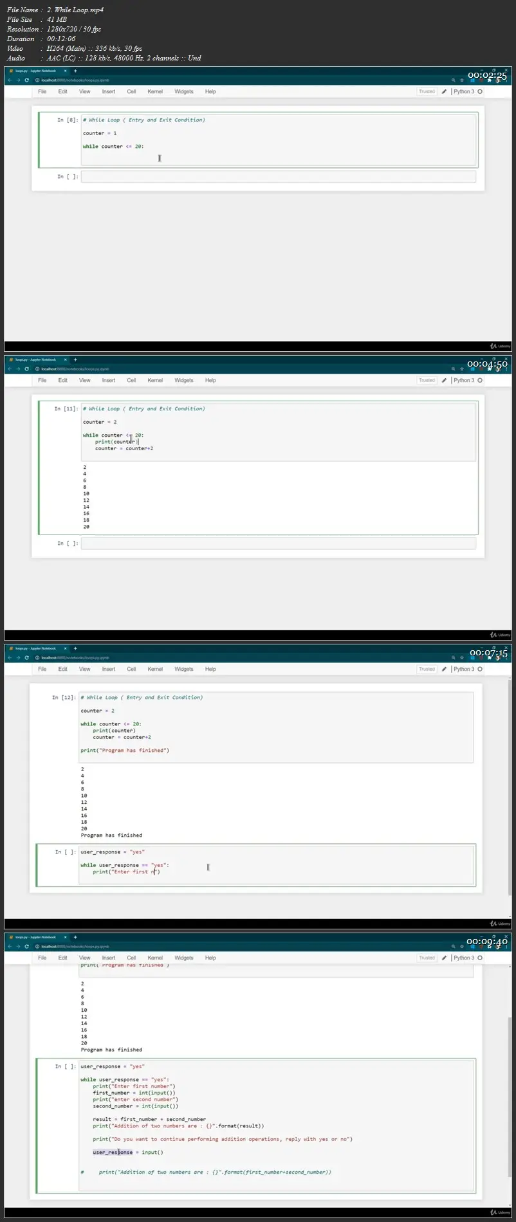This screenshot has width=516, height=1222.
Task: Reload the page in the 00:07:15 frame
Action: [26, 658]
